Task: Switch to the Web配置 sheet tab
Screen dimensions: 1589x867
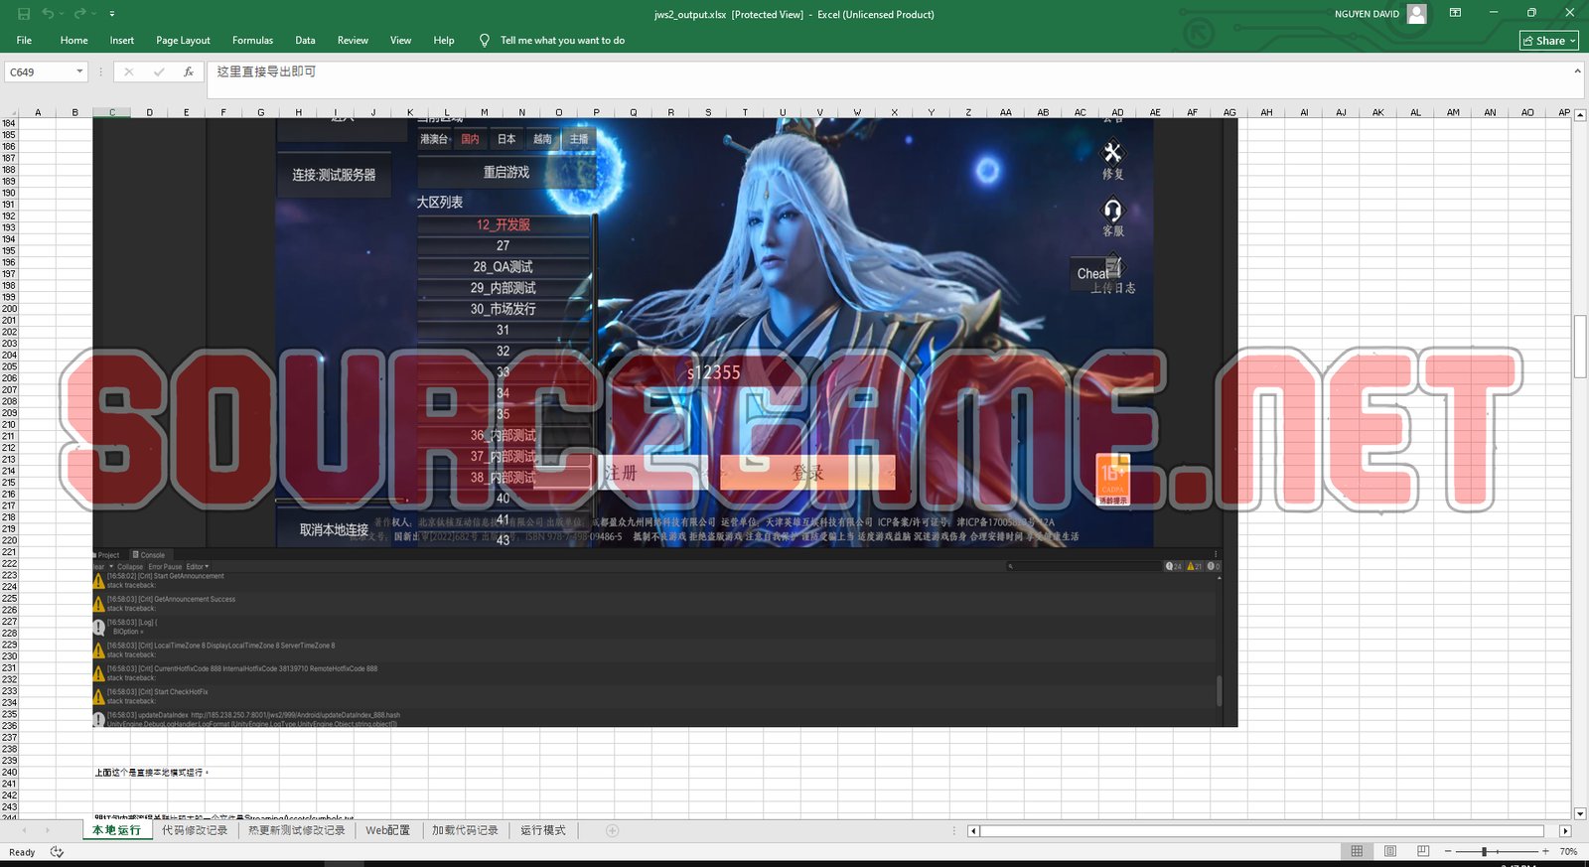Action: click(387, 830)
